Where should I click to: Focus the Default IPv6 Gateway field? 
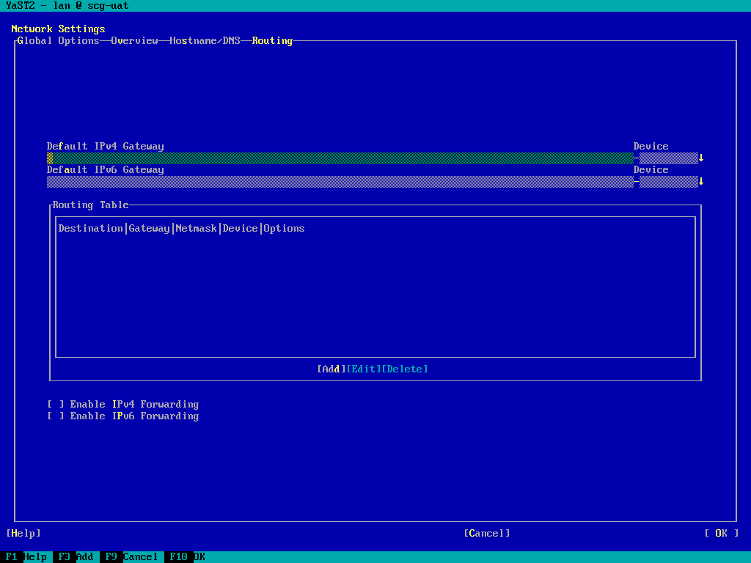pyautogui.click(x=340, y=182)
